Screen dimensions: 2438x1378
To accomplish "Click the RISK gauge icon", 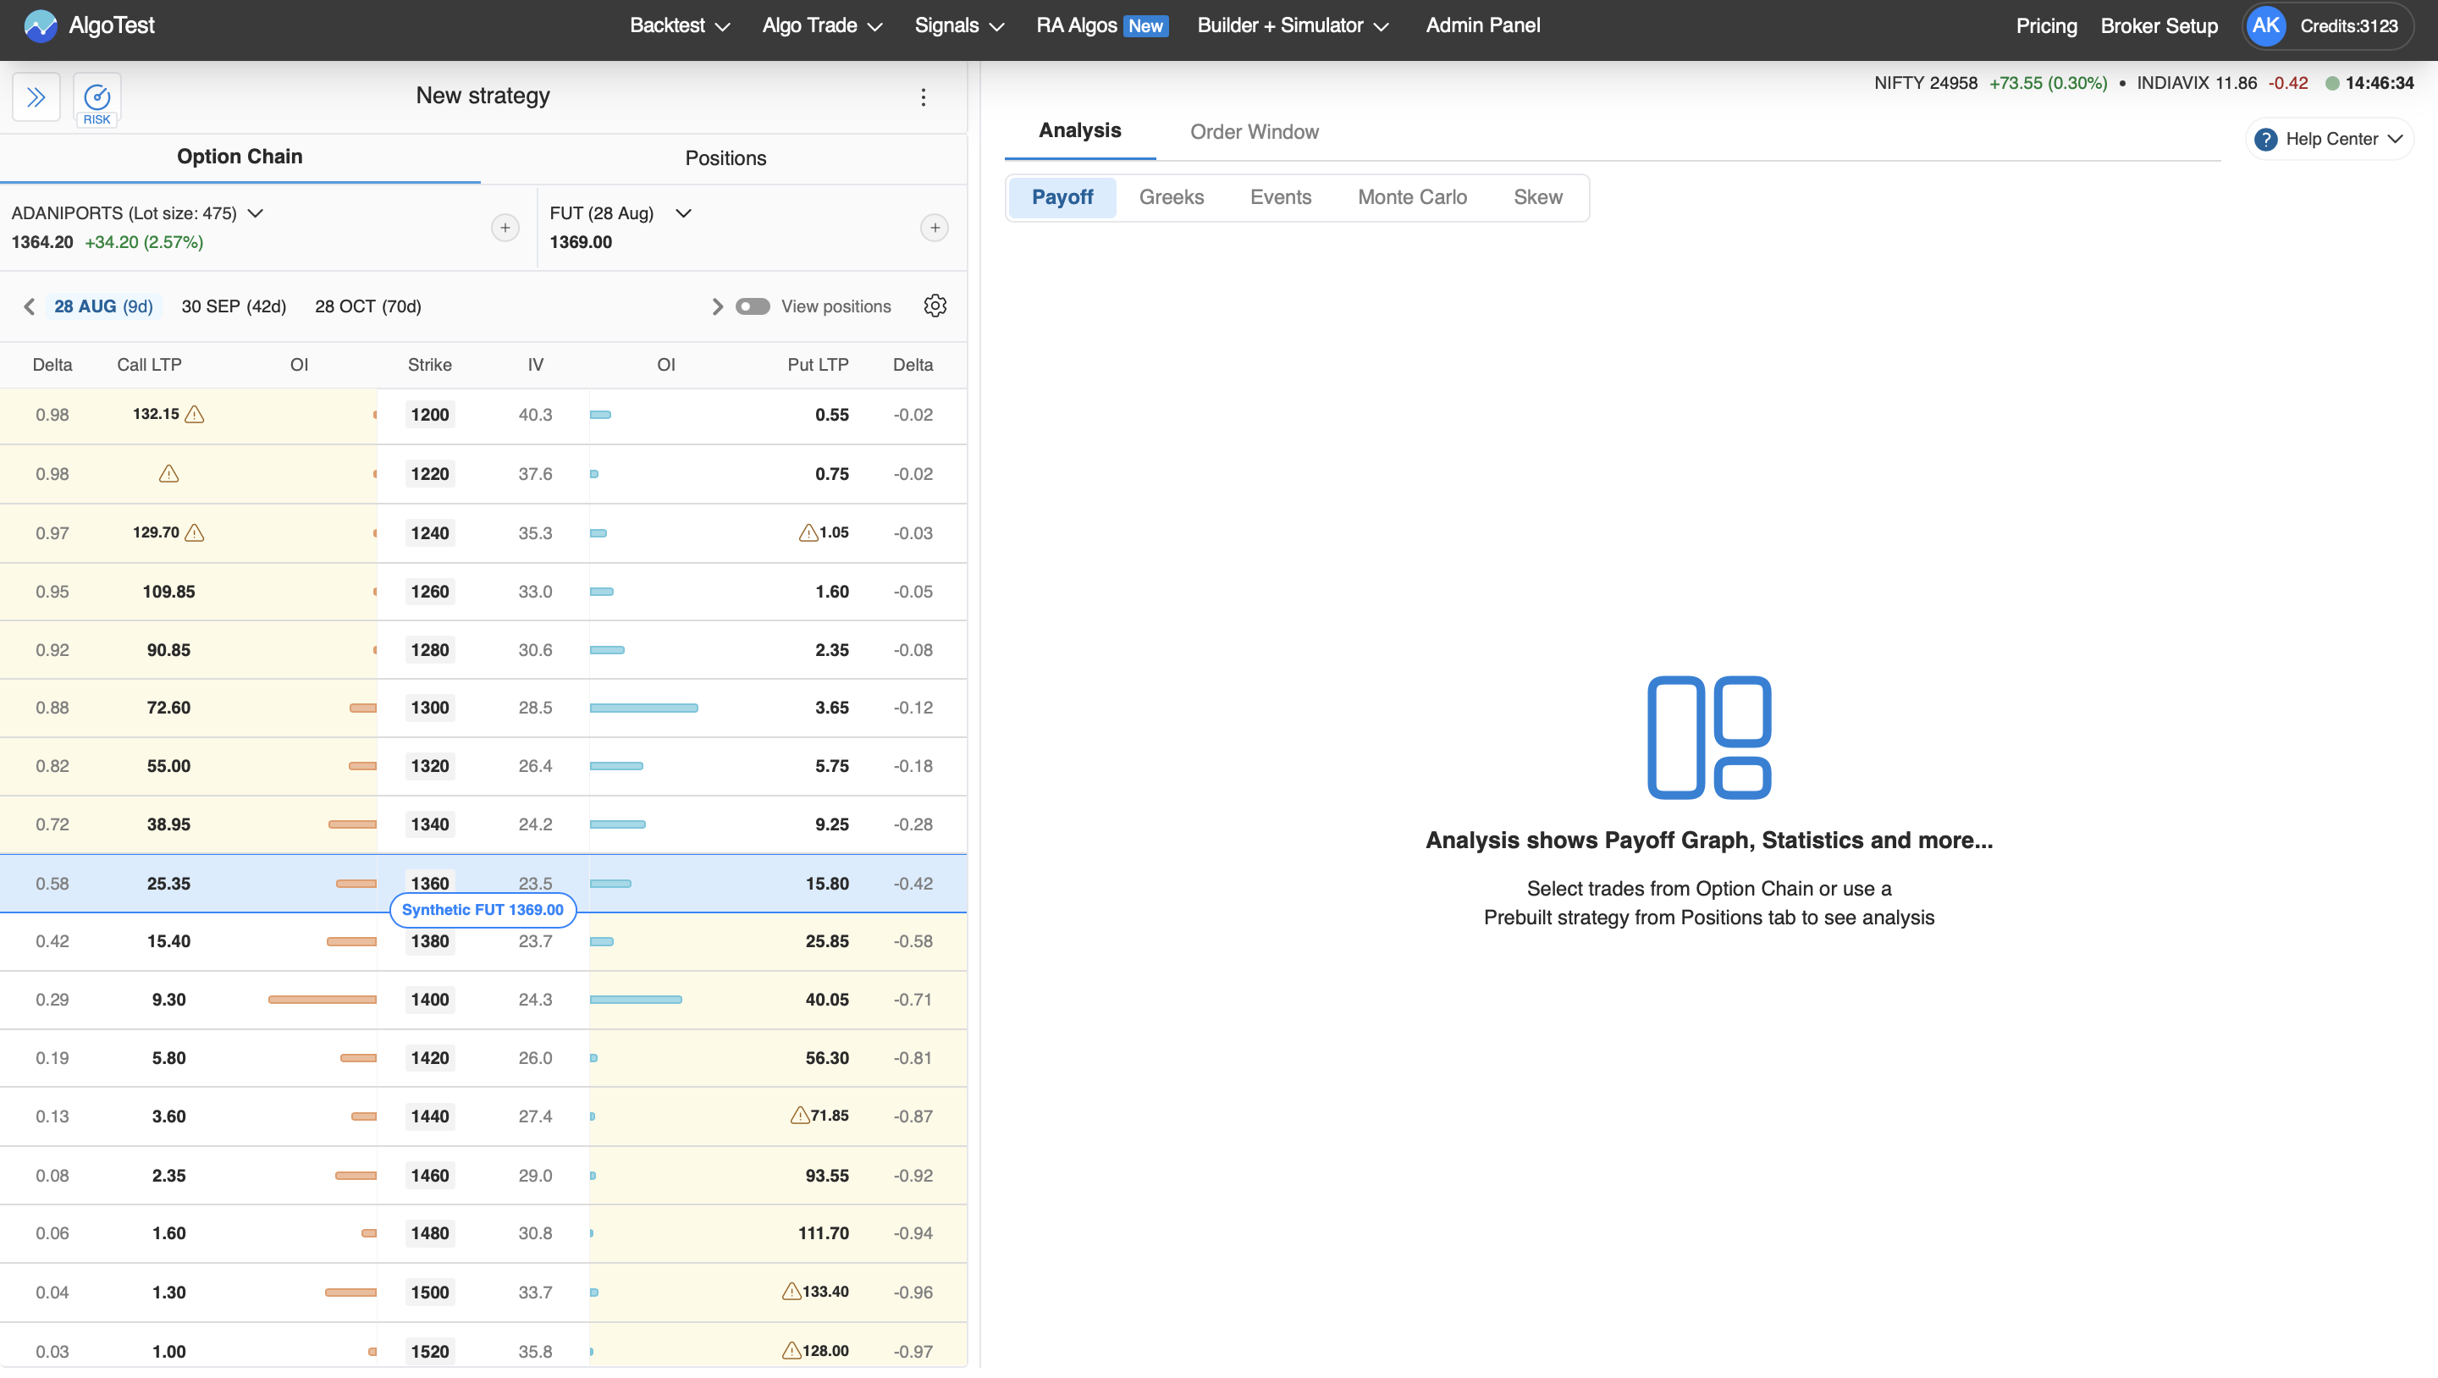I will tap(97, 97).
